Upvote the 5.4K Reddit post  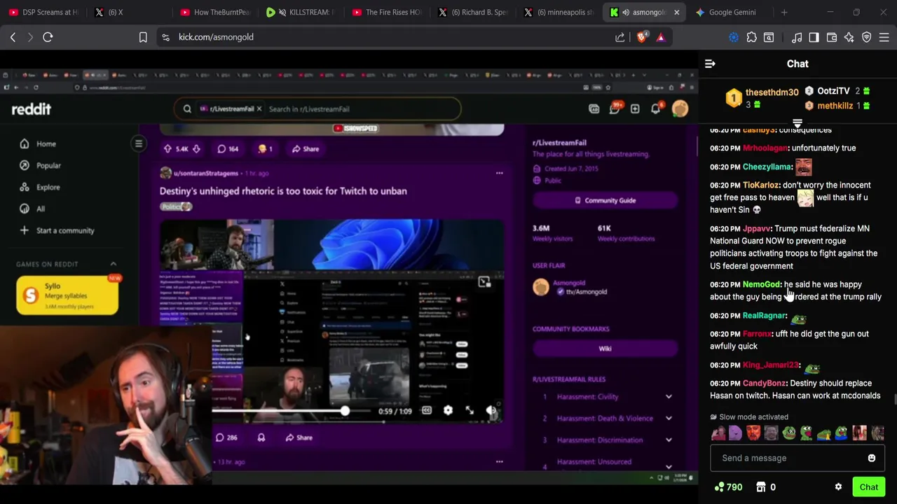point(167,148)
